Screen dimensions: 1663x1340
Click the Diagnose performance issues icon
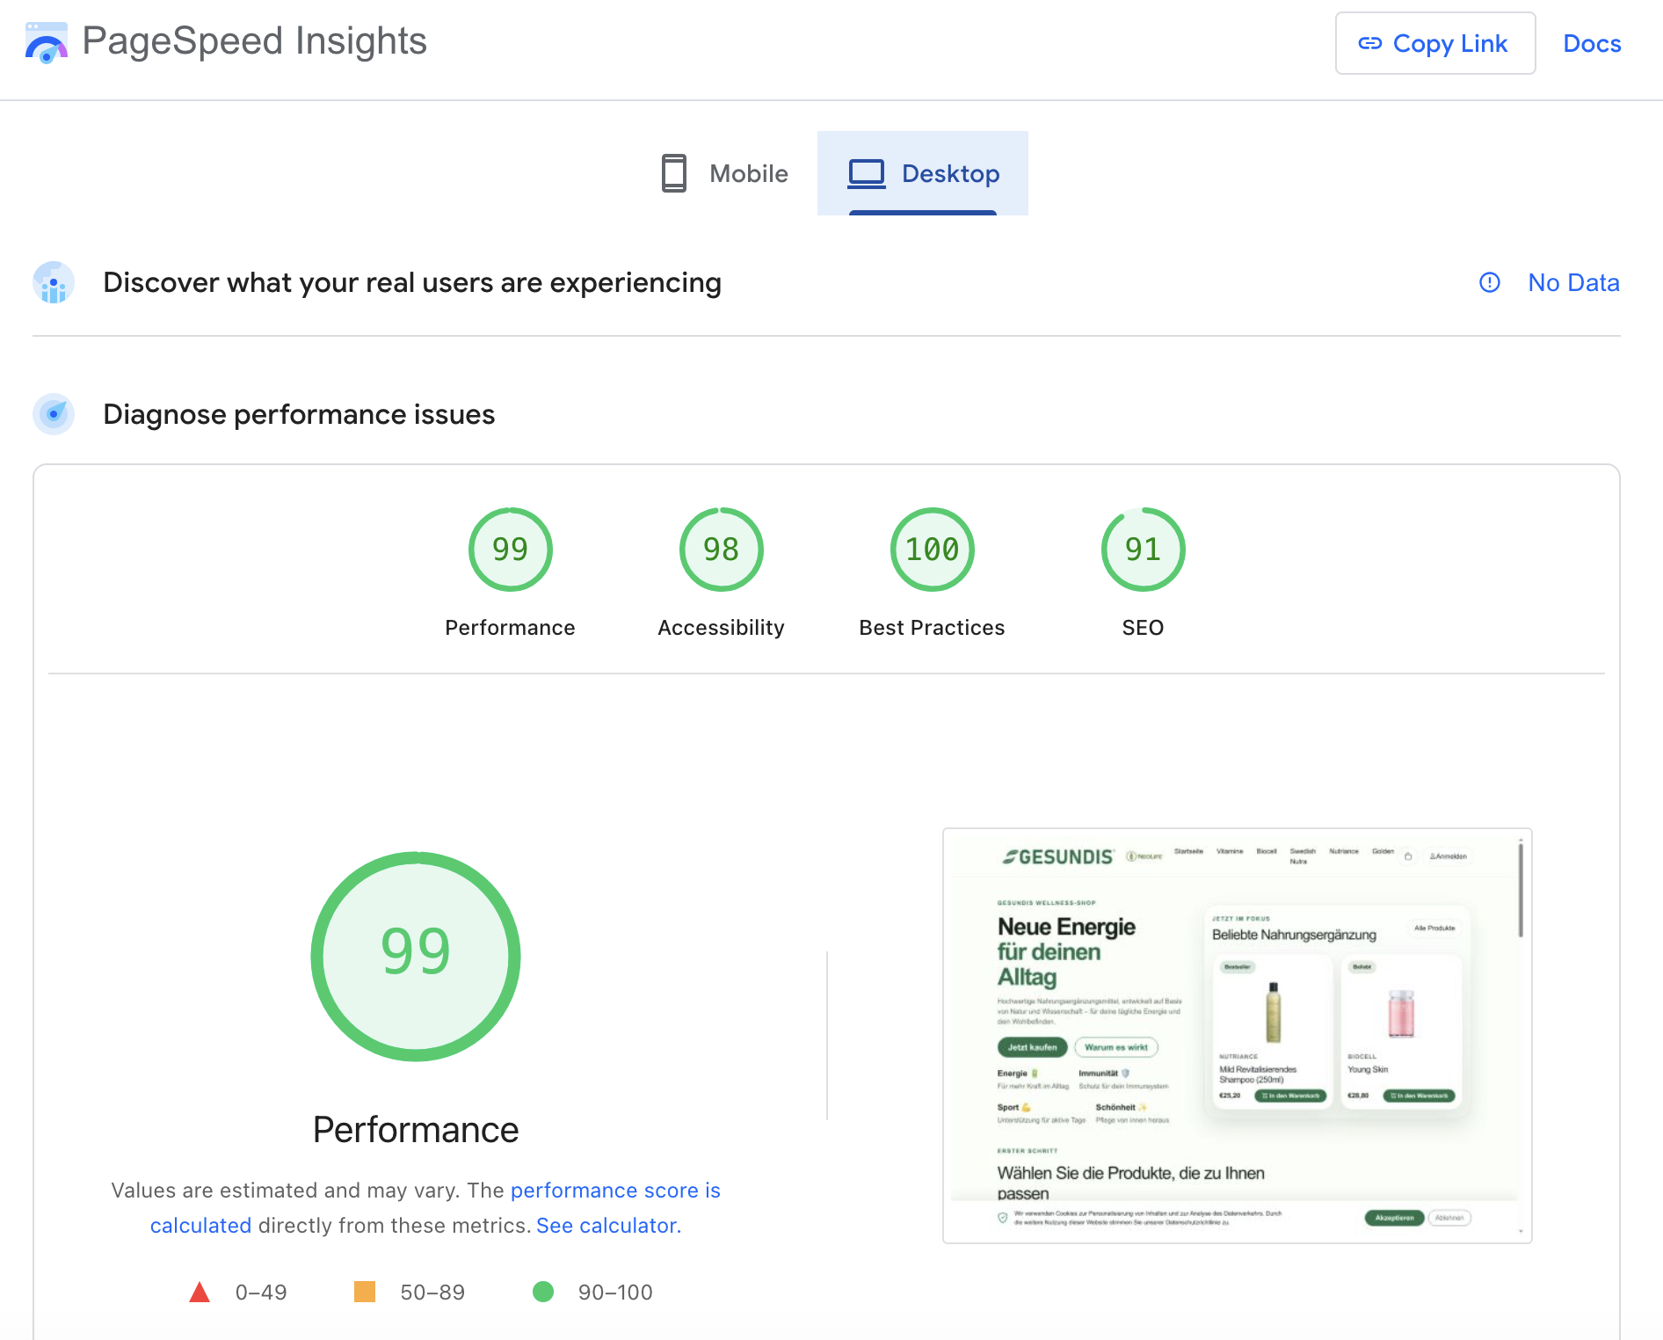click(54, 414)
